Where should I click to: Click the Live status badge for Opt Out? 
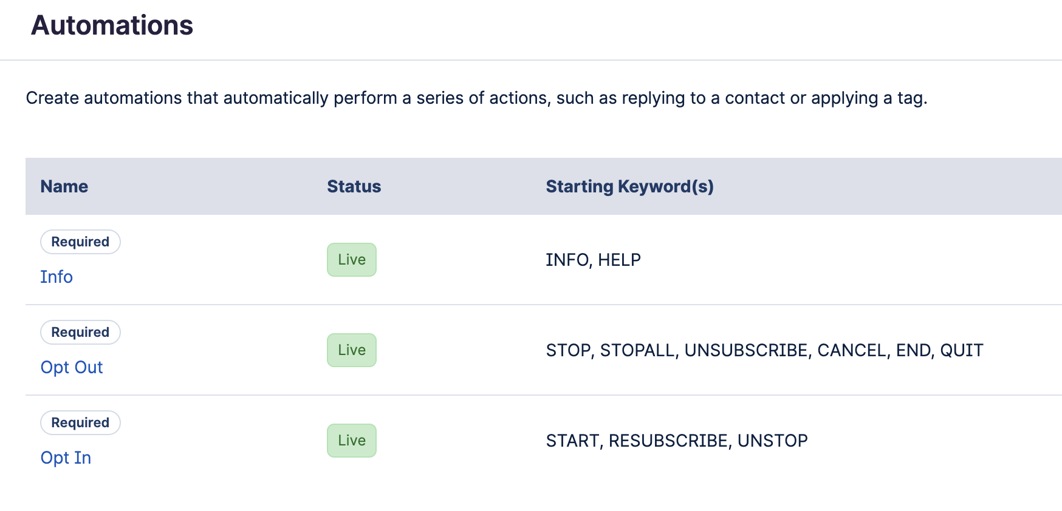tap(352, 350)
